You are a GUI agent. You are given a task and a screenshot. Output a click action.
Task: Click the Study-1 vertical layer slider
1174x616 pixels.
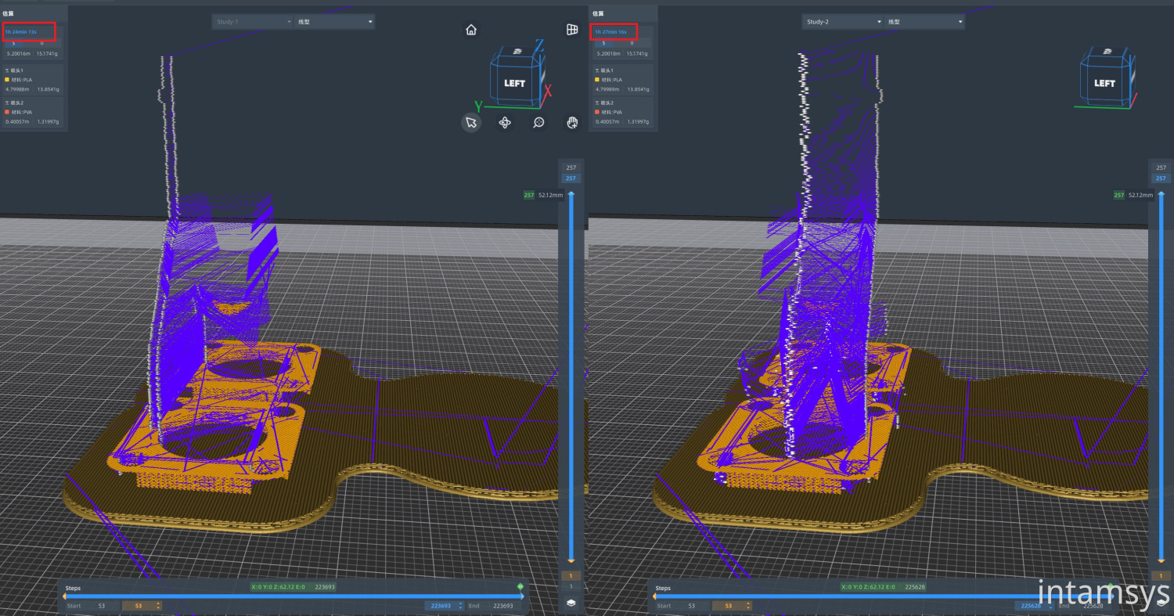tap(571, 376)
